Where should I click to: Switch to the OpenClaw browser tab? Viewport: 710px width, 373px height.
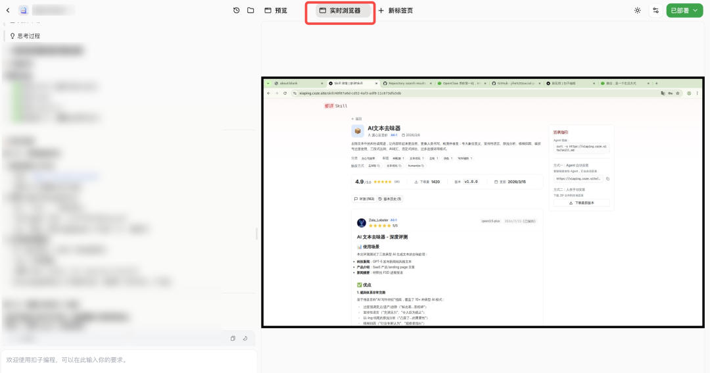point(461,84)
